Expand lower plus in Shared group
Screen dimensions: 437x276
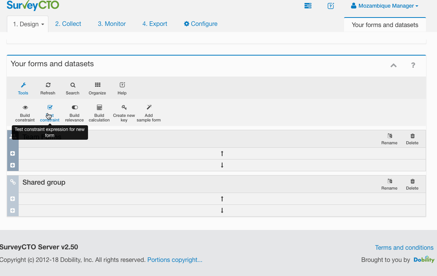pyautogui.click(x=13, y=211)
